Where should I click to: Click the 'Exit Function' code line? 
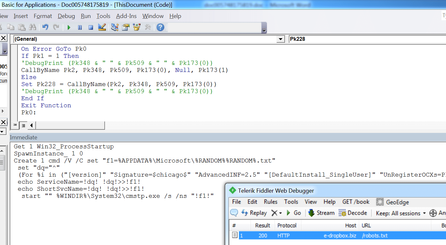[x=46, y=105]
